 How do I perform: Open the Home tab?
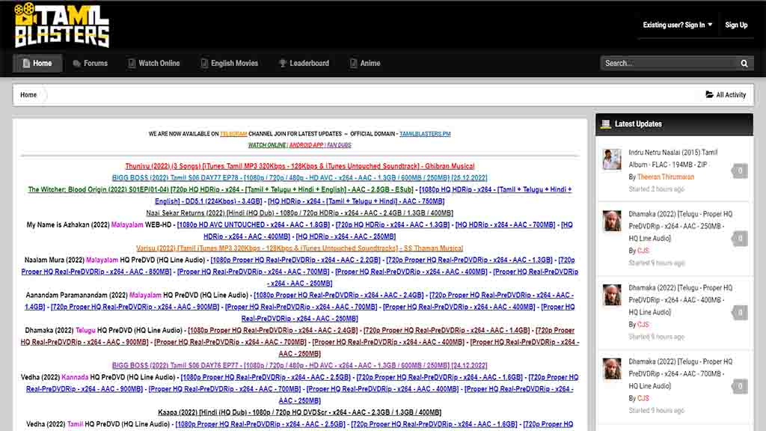pos(37,64)
